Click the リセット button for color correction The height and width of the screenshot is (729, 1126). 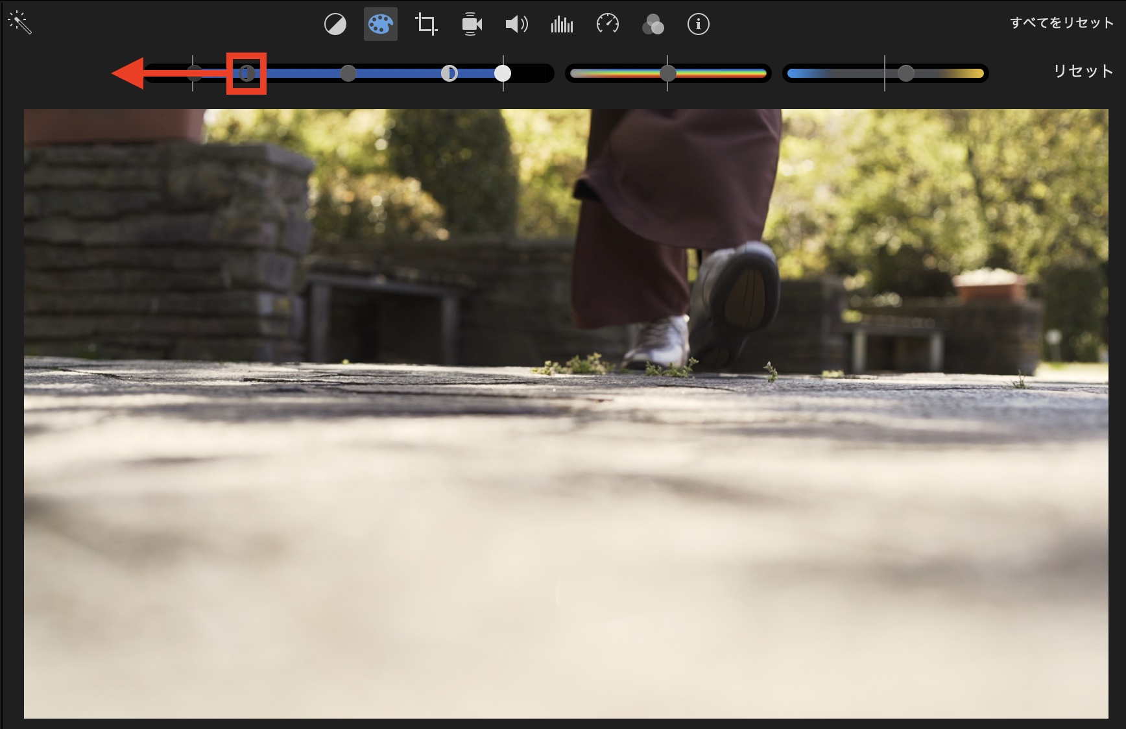click(x=1083, y=71)
